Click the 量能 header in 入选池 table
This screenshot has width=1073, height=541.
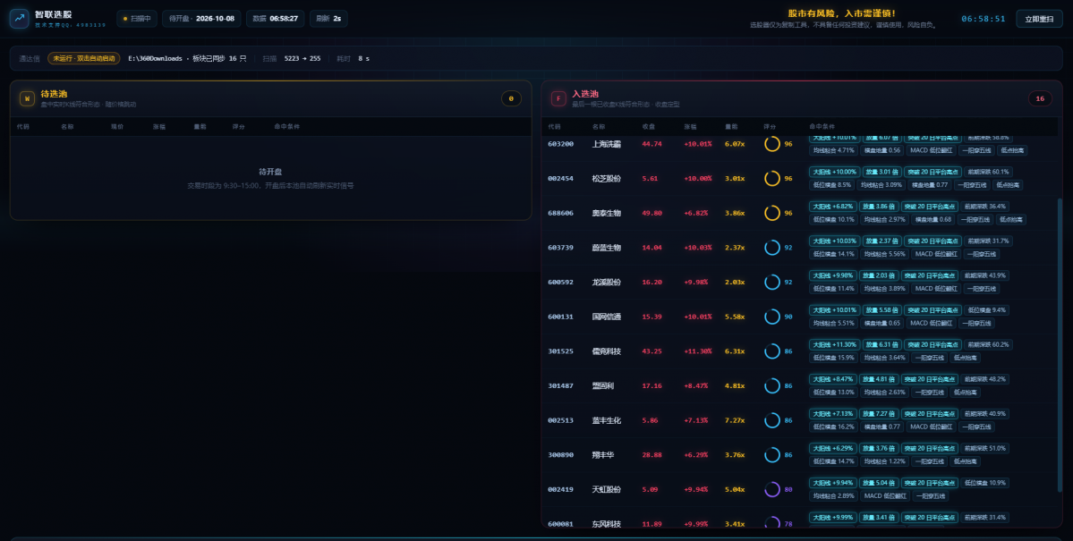(731, 126)
